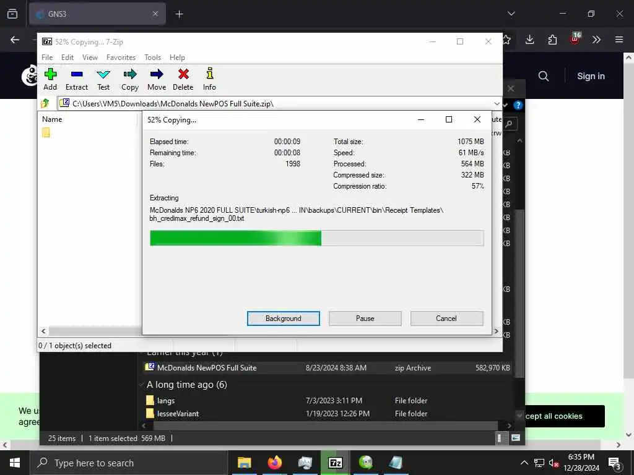Click the browser back arrow

tap(15, 40)
